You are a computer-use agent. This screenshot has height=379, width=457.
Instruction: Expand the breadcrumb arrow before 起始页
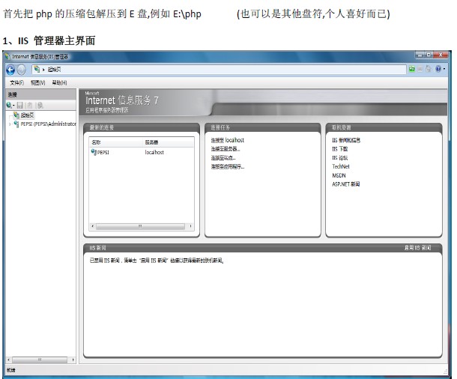(x=43, y=70)
